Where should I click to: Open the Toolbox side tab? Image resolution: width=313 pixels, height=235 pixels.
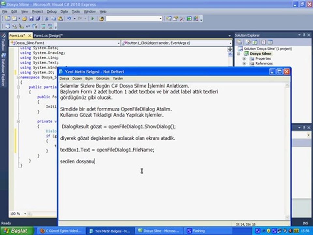coord(3,42)
